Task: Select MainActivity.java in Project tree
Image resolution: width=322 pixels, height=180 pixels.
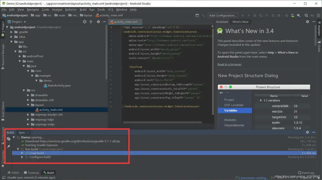Action: point(57,85)
